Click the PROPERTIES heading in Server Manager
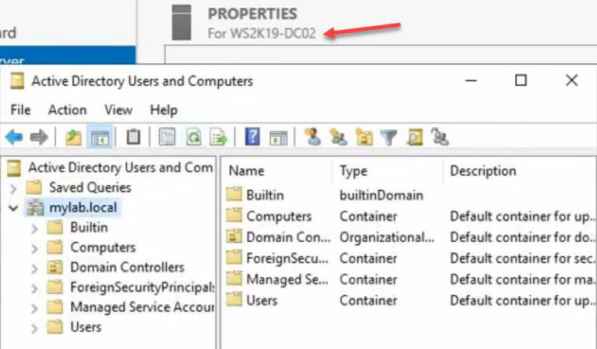 point(252,13)
